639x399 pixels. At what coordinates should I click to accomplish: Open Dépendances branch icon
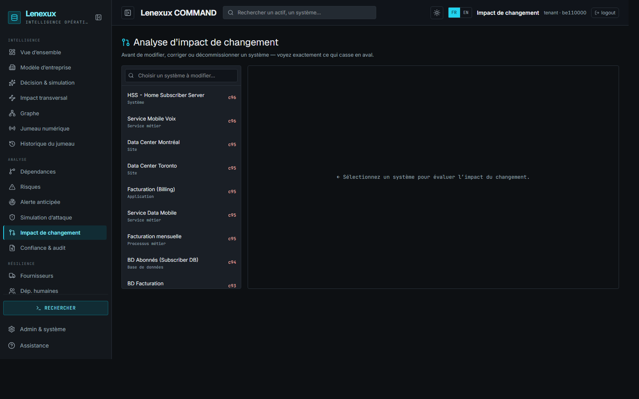[12, 172]
